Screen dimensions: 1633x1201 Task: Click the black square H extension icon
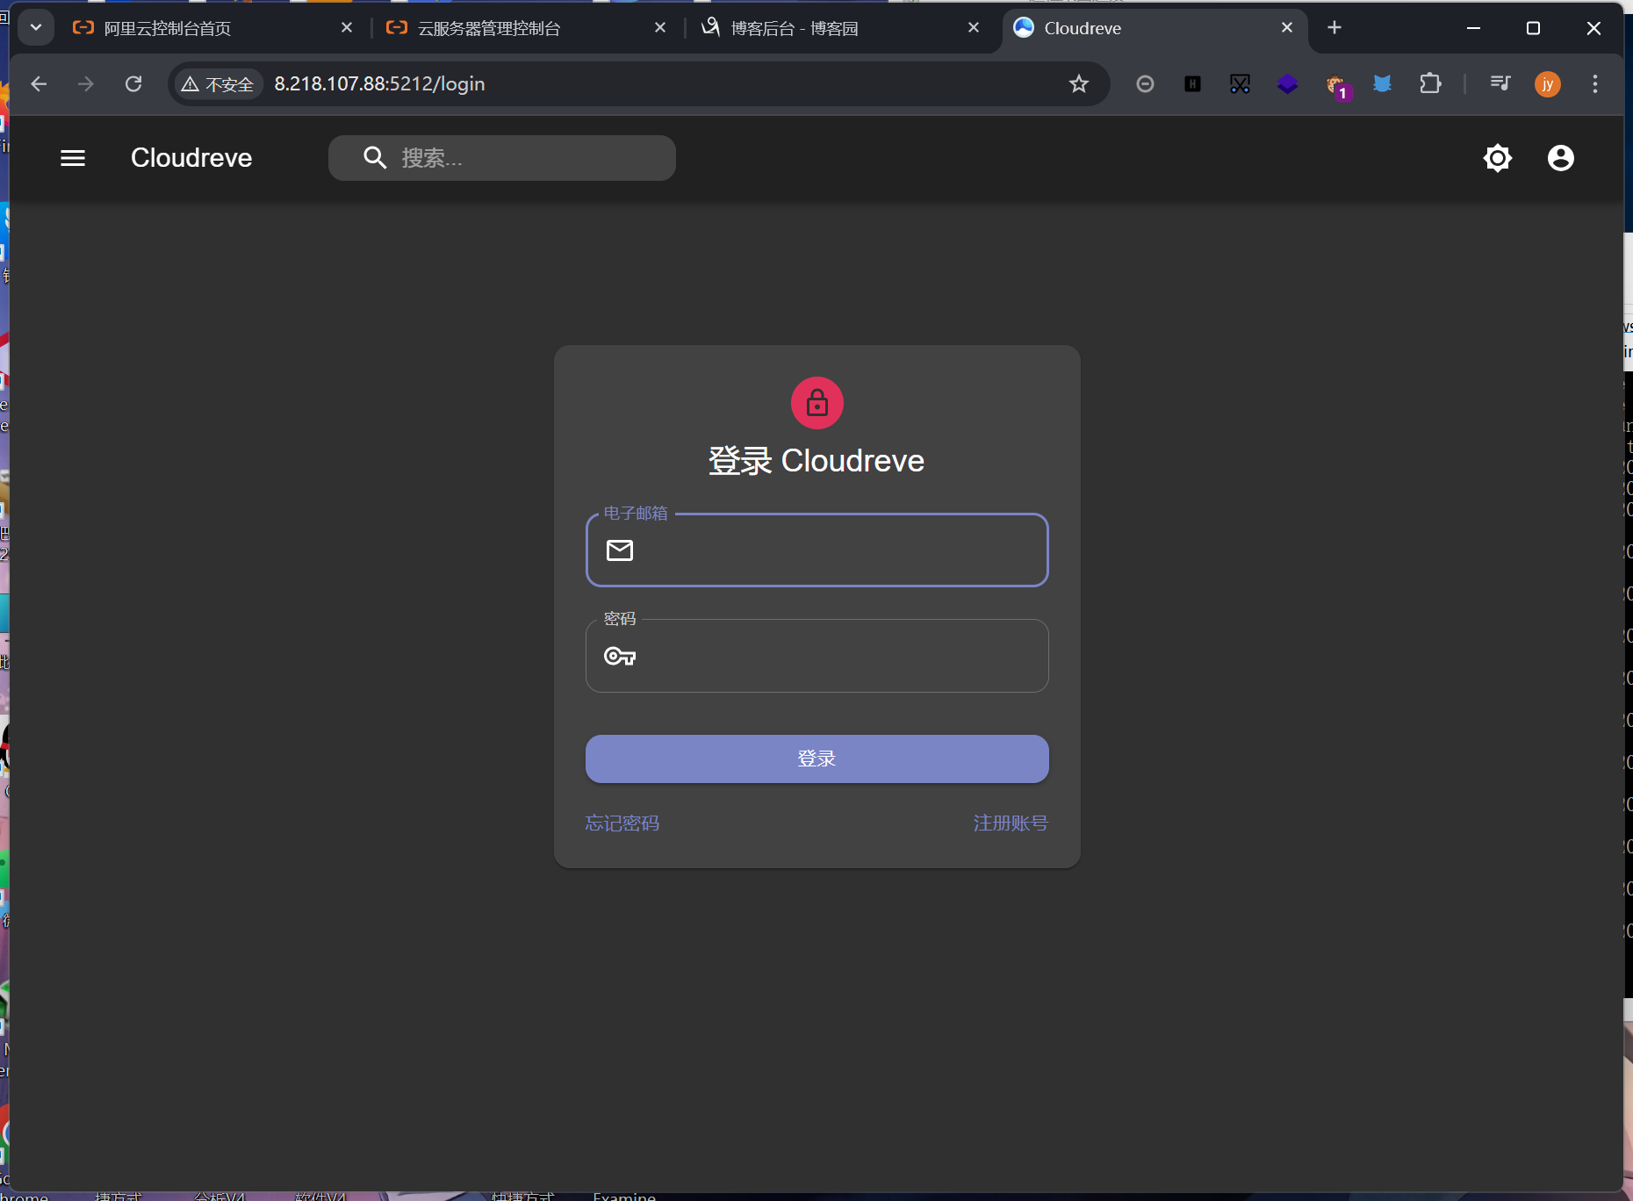pyautogui.click(x=1192, y=84)
